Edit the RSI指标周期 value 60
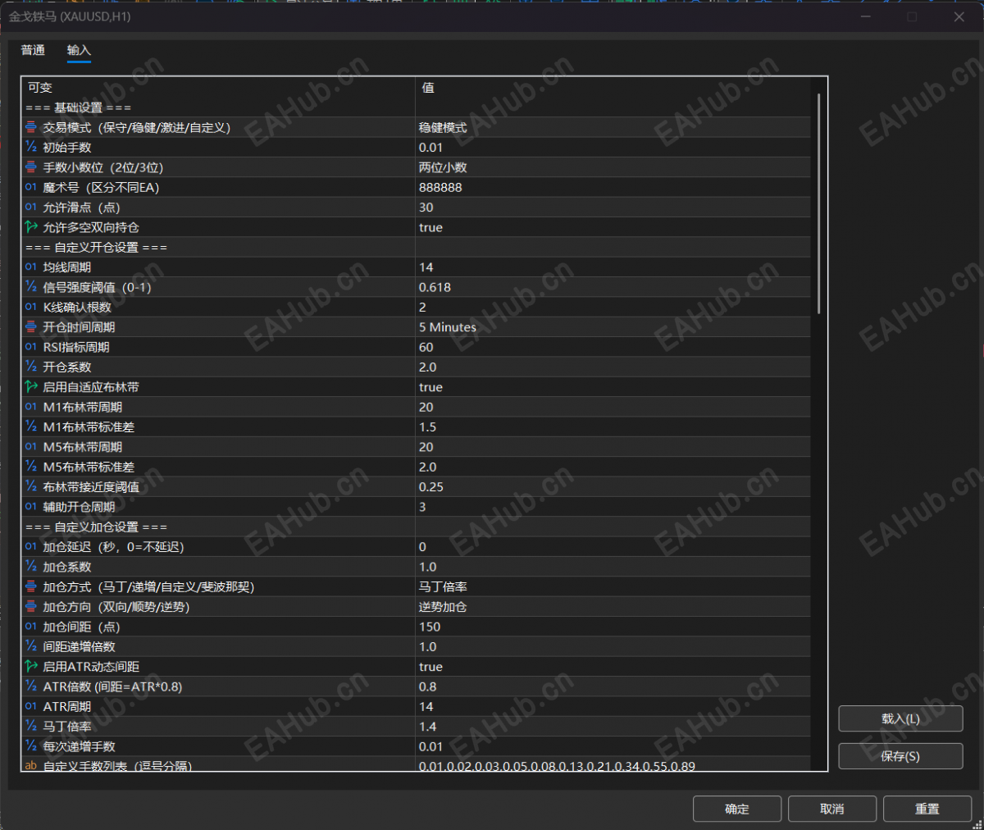Viewport: 984px width, 830px height. point(613,347)
